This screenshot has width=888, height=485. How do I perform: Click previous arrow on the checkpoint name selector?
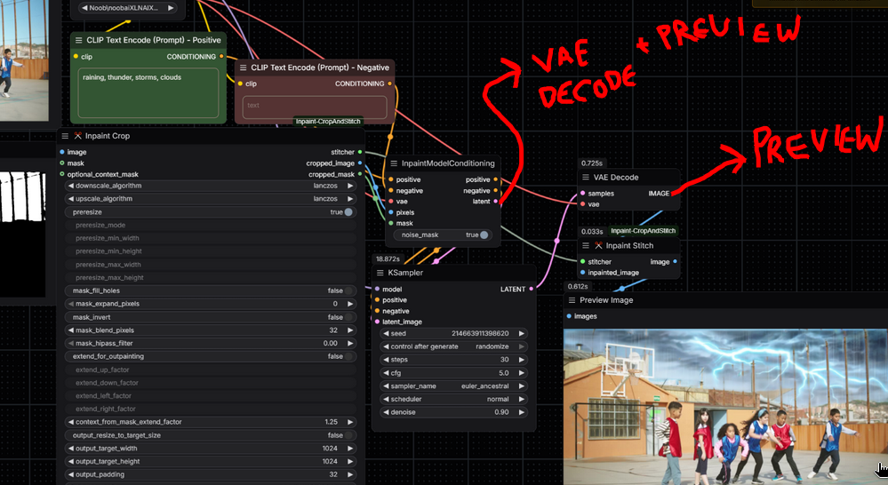tap(84, 8)
